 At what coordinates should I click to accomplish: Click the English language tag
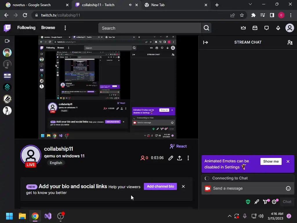pos(56,163)
